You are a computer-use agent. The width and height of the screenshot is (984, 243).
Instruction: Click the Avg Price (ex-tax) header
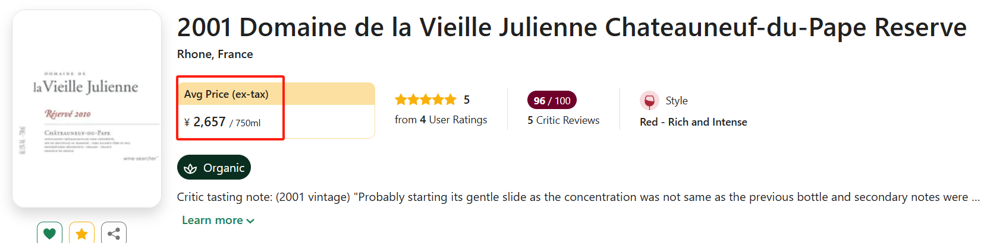(x=226, y=94)
